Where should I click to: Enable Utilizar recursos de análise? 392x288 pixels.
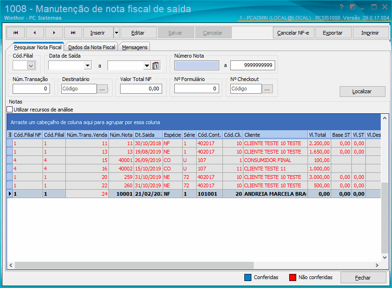10,110
